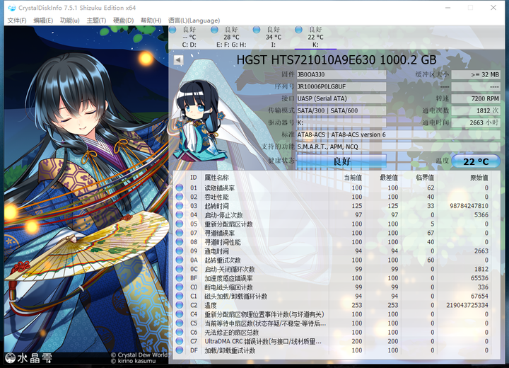Click status icon for attribute C5 row
The height and width of the screenshot is (368, 509).
(x=180, y=323)
